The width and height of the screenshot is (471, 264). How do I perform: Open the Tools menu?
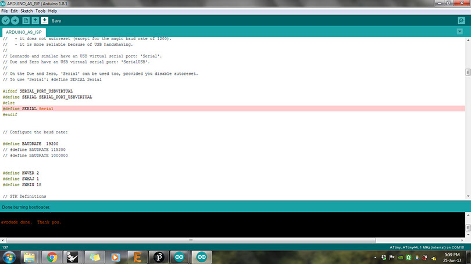pyautogui.click(x=41, y=11)
